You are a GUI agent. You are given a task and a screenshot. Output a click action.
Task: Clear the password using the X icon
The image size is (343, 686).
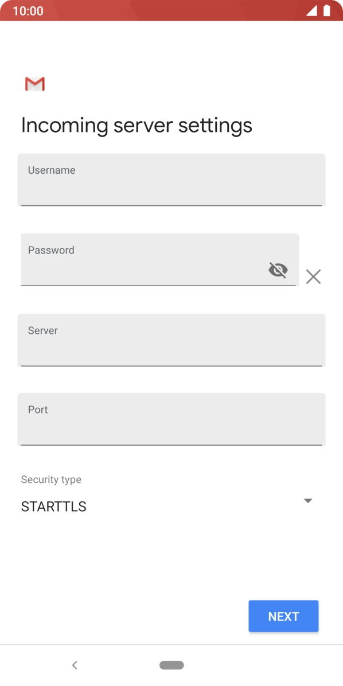tap(313, 276)
